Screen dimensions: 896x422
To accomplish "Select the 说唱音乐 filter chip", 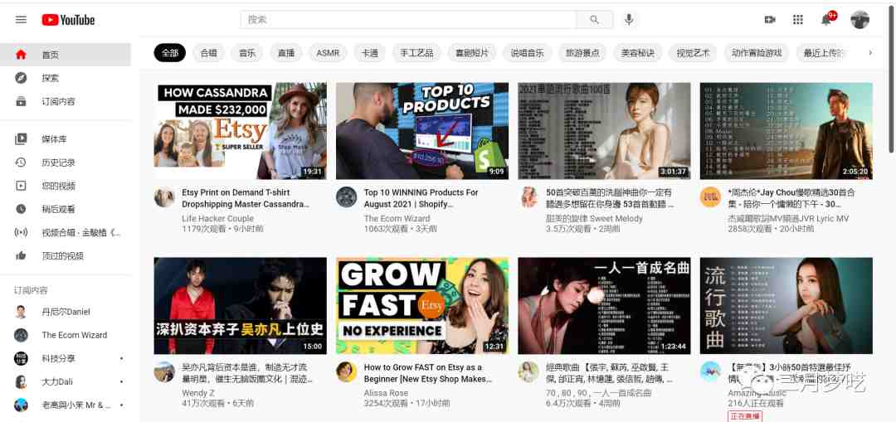I will point(528,53).
